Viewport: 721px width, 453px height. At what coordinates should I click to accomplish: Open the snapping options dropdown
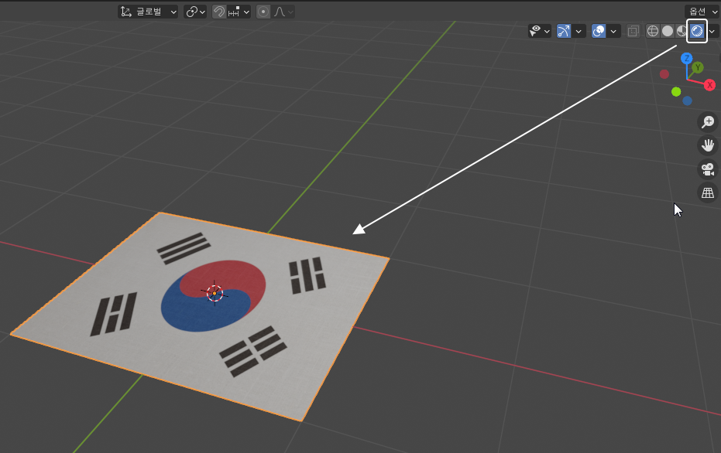239,12
